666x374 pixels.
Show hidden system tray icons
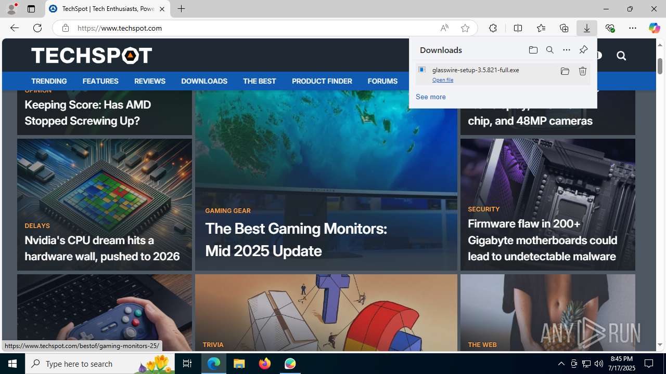coord(561,364)
